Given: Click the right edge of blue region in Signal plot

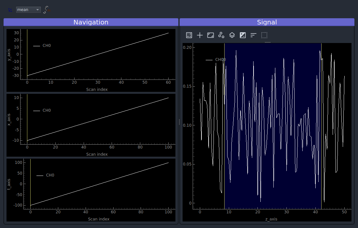Looking at the screenshot, I should 321,126.
